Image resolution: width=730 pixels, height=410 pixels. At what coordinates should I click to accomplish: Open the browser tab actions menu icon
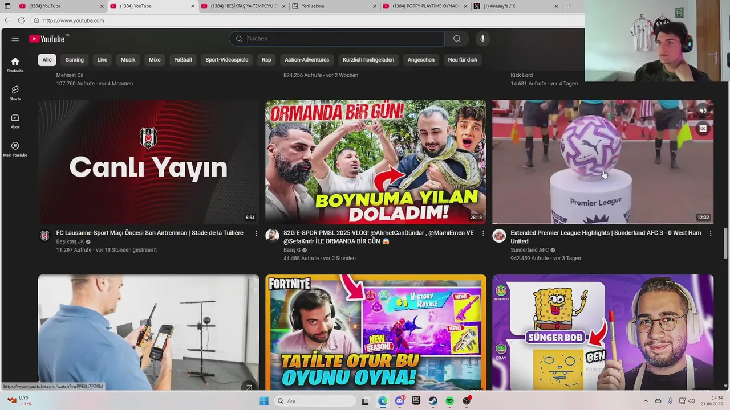coord(7,6)
